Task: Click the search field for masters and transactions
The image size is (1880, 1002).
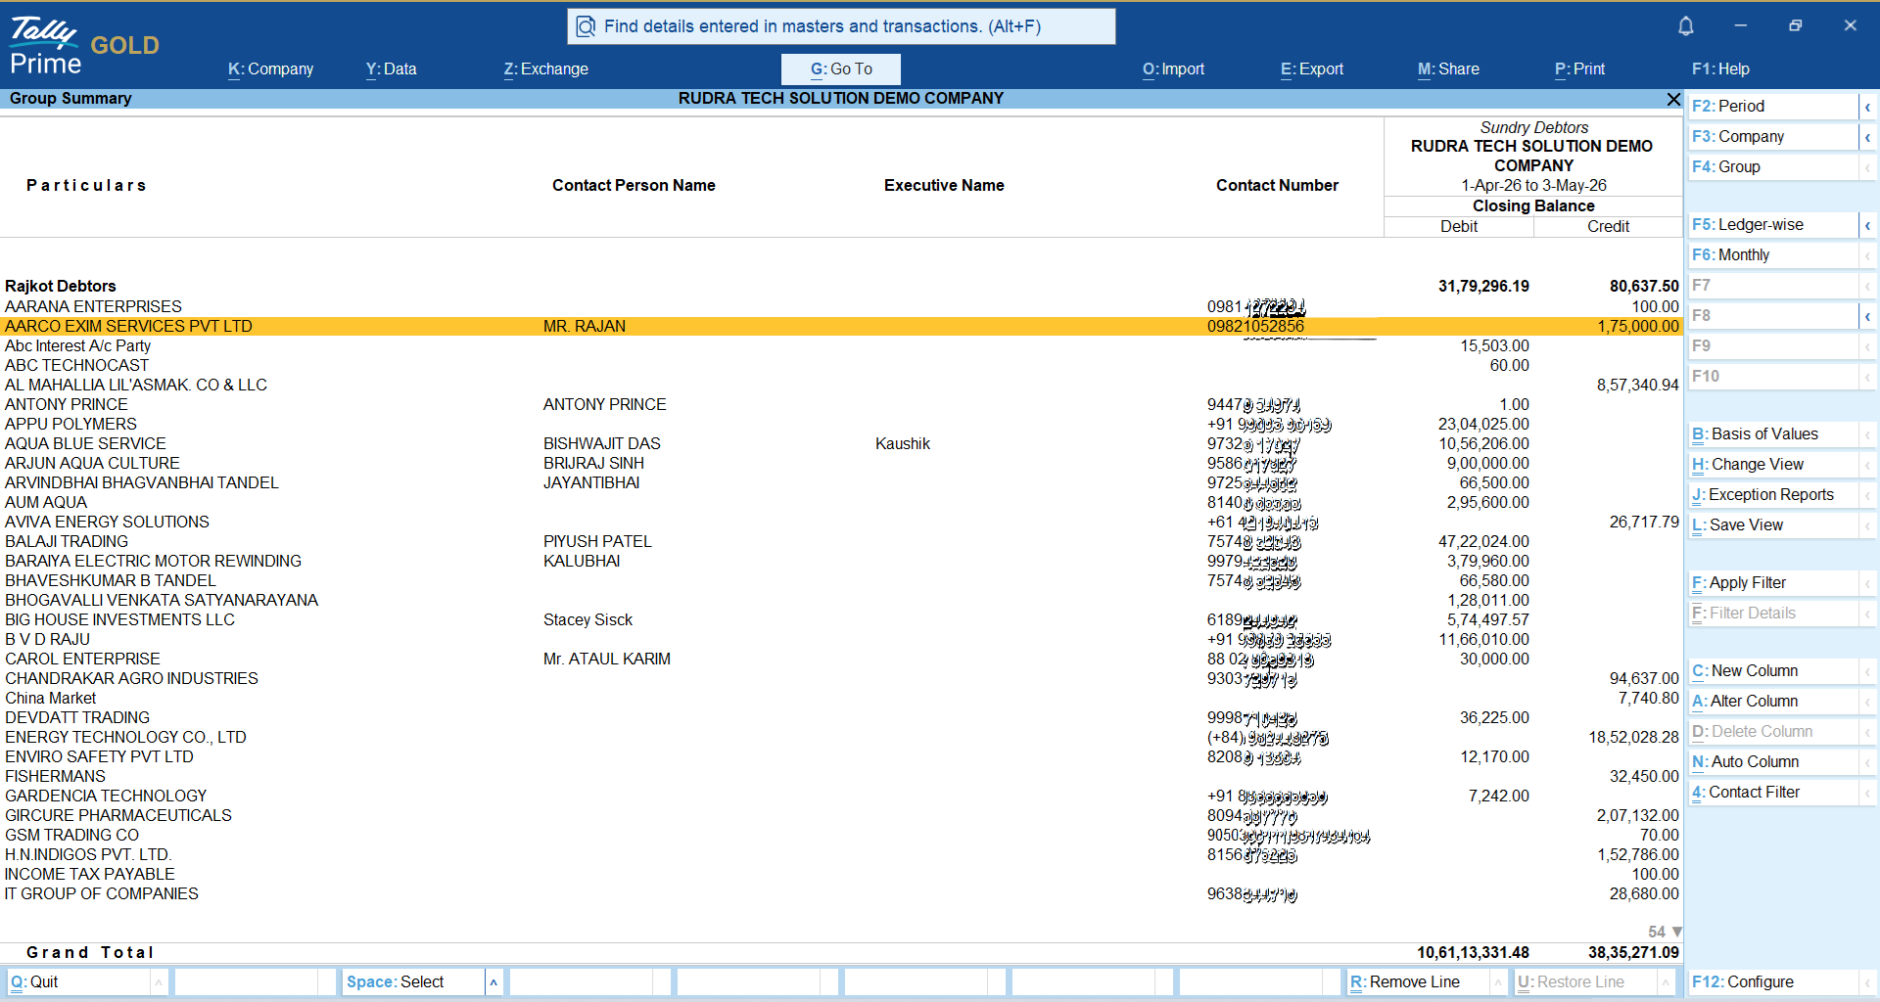Action: pos(841,26)
